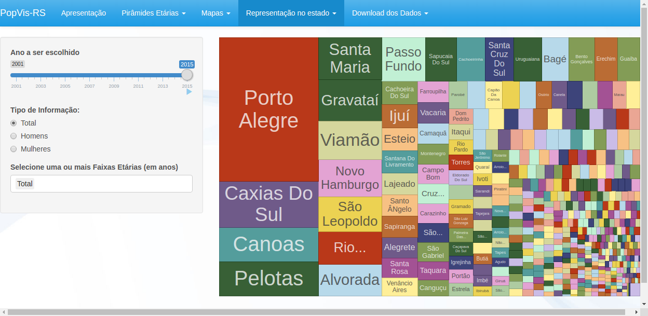Open the "Representação no estado" menu
648x316 pixels.
291,13
